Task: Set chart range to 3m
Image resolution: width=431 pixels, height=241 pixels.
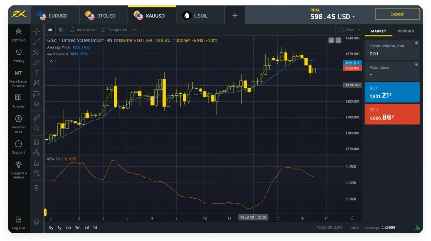Action: [x=68, y=228]
